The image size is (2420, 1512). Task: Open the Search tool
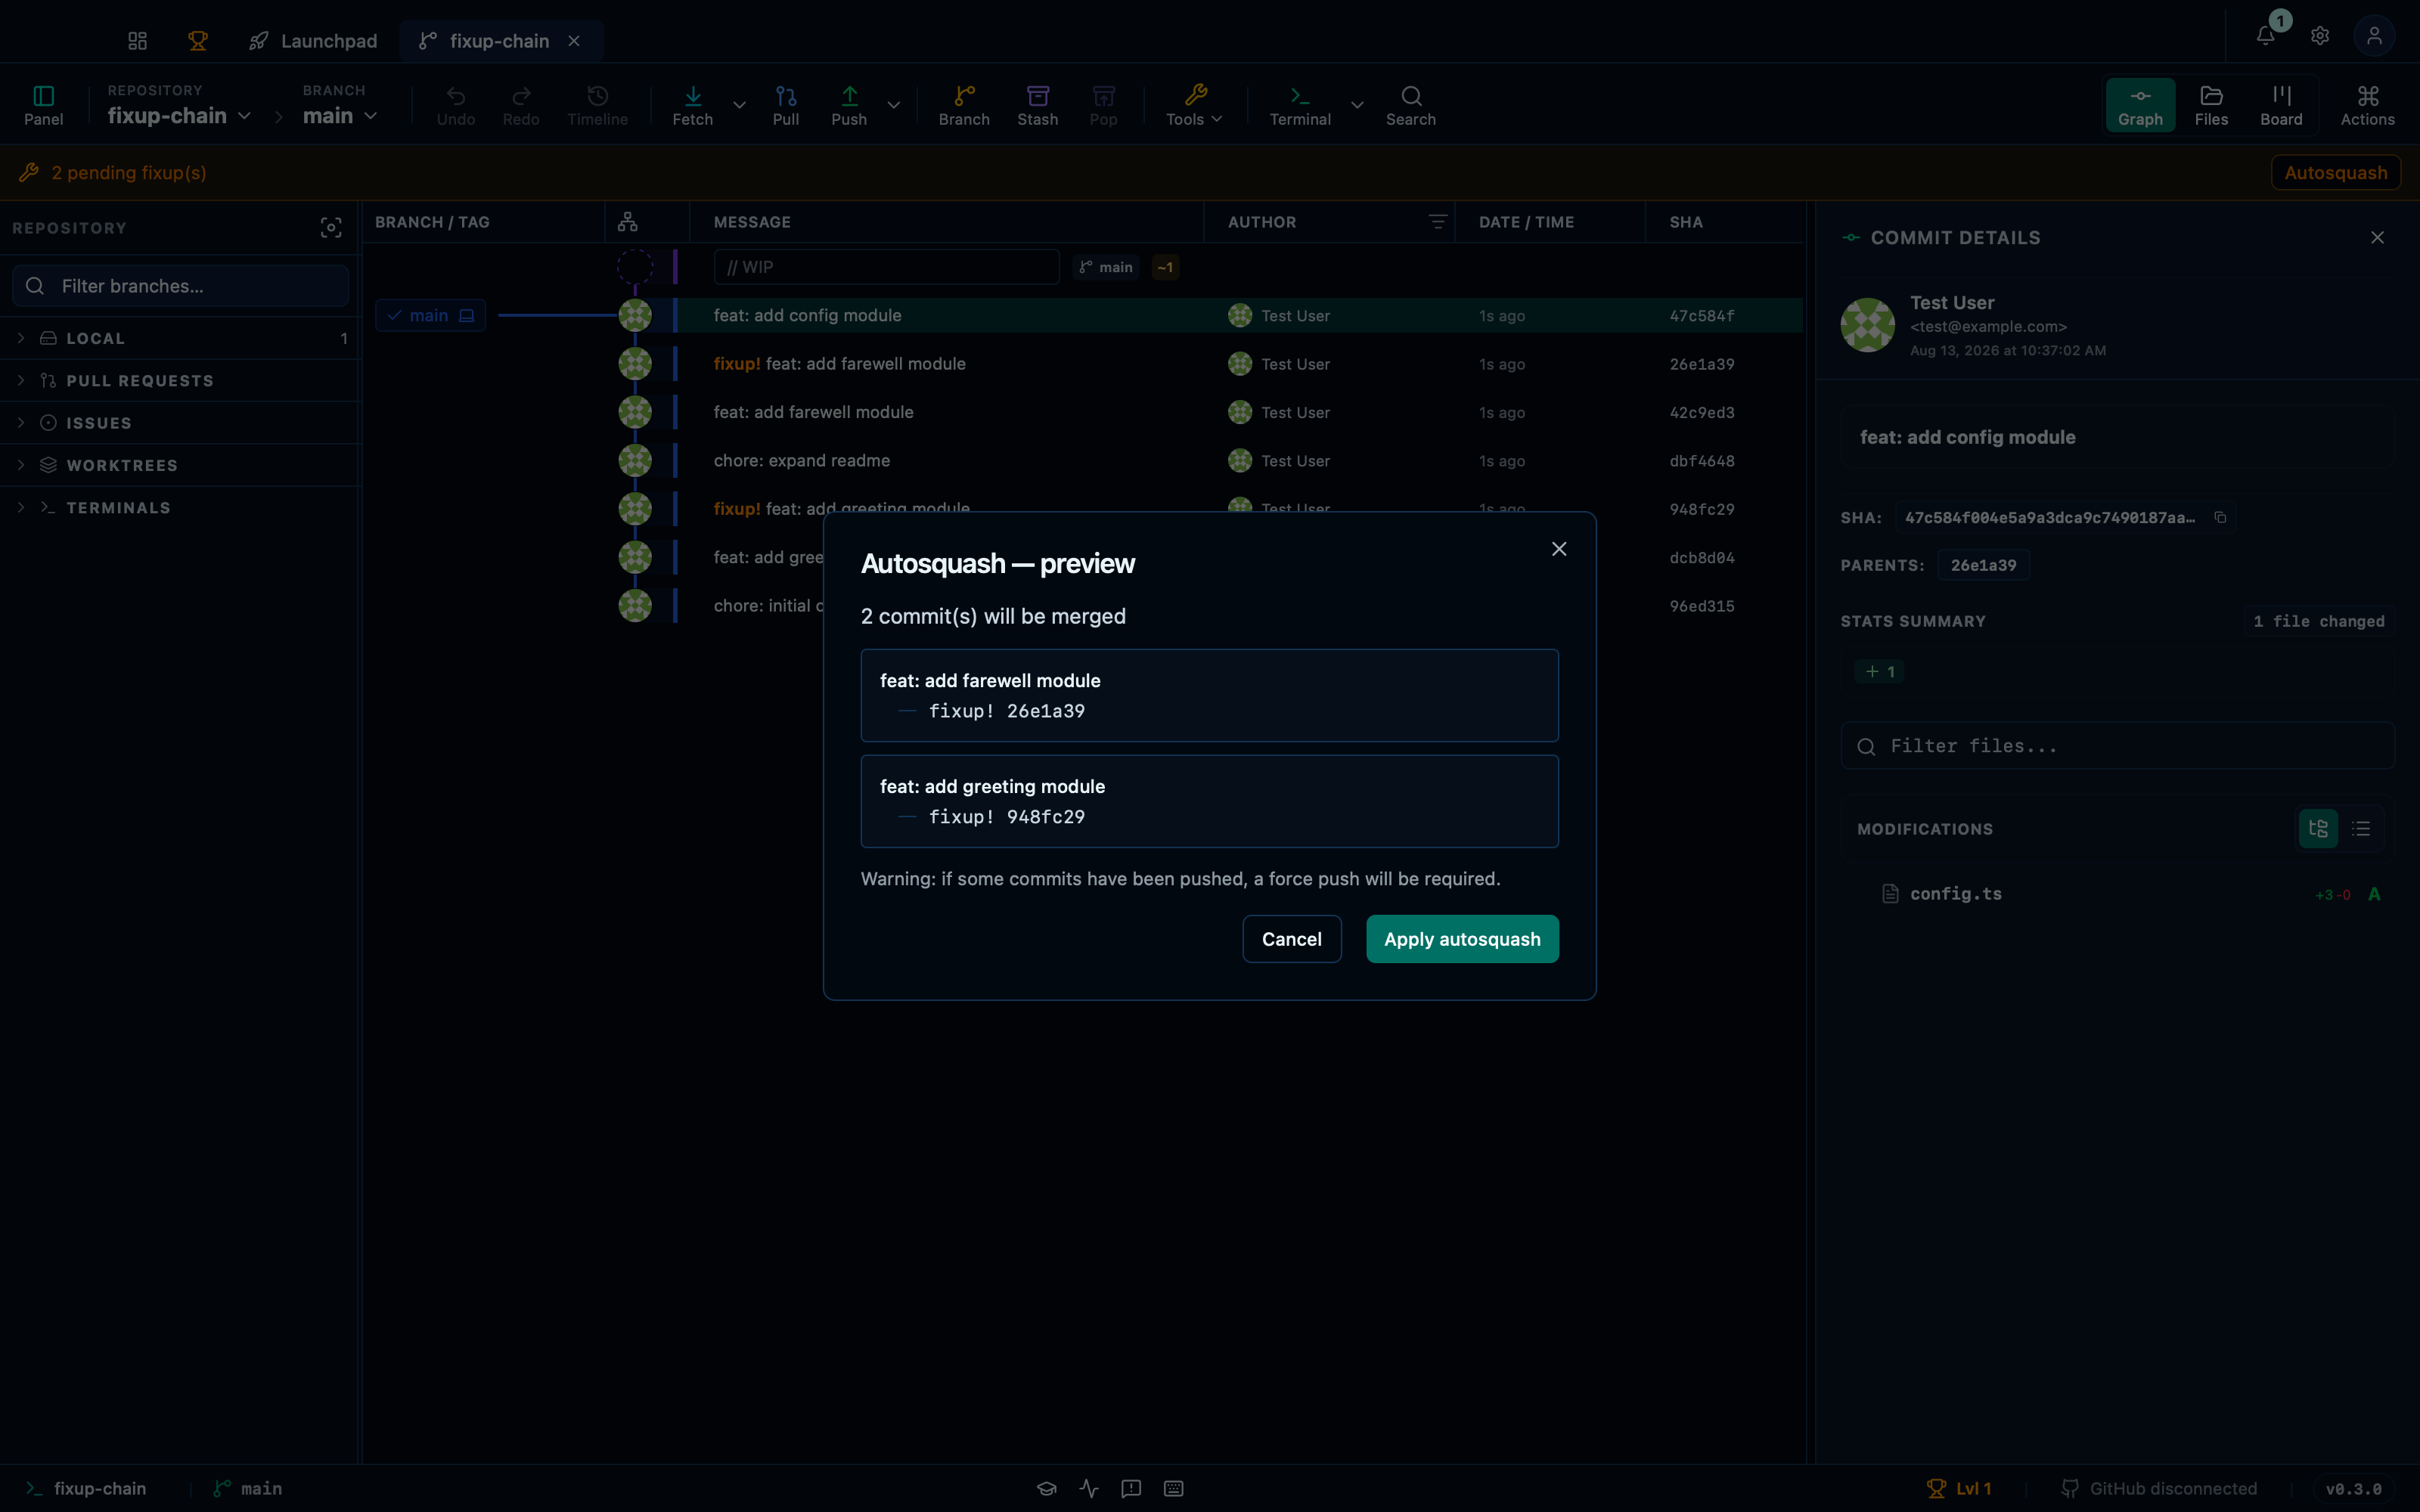(1411, 105)
